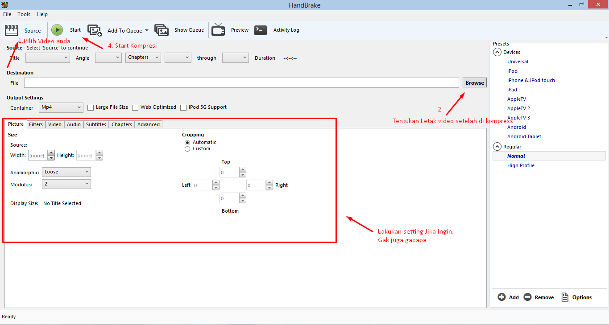The height and width of the screenshot is (325, 609).
Task: Click Show Queue toolbar label
Action: pyautogui.click(x=189, y=30)
